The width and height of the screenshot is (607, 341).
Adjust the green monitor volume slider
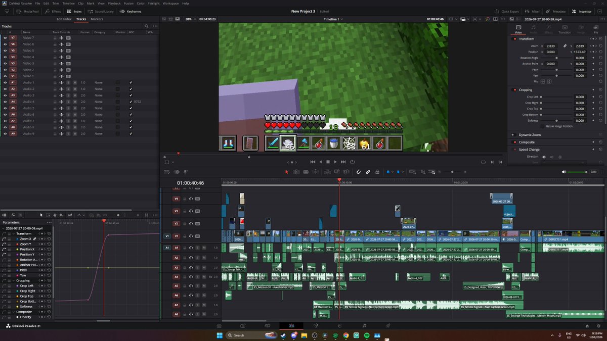click(x=577, y=172)
